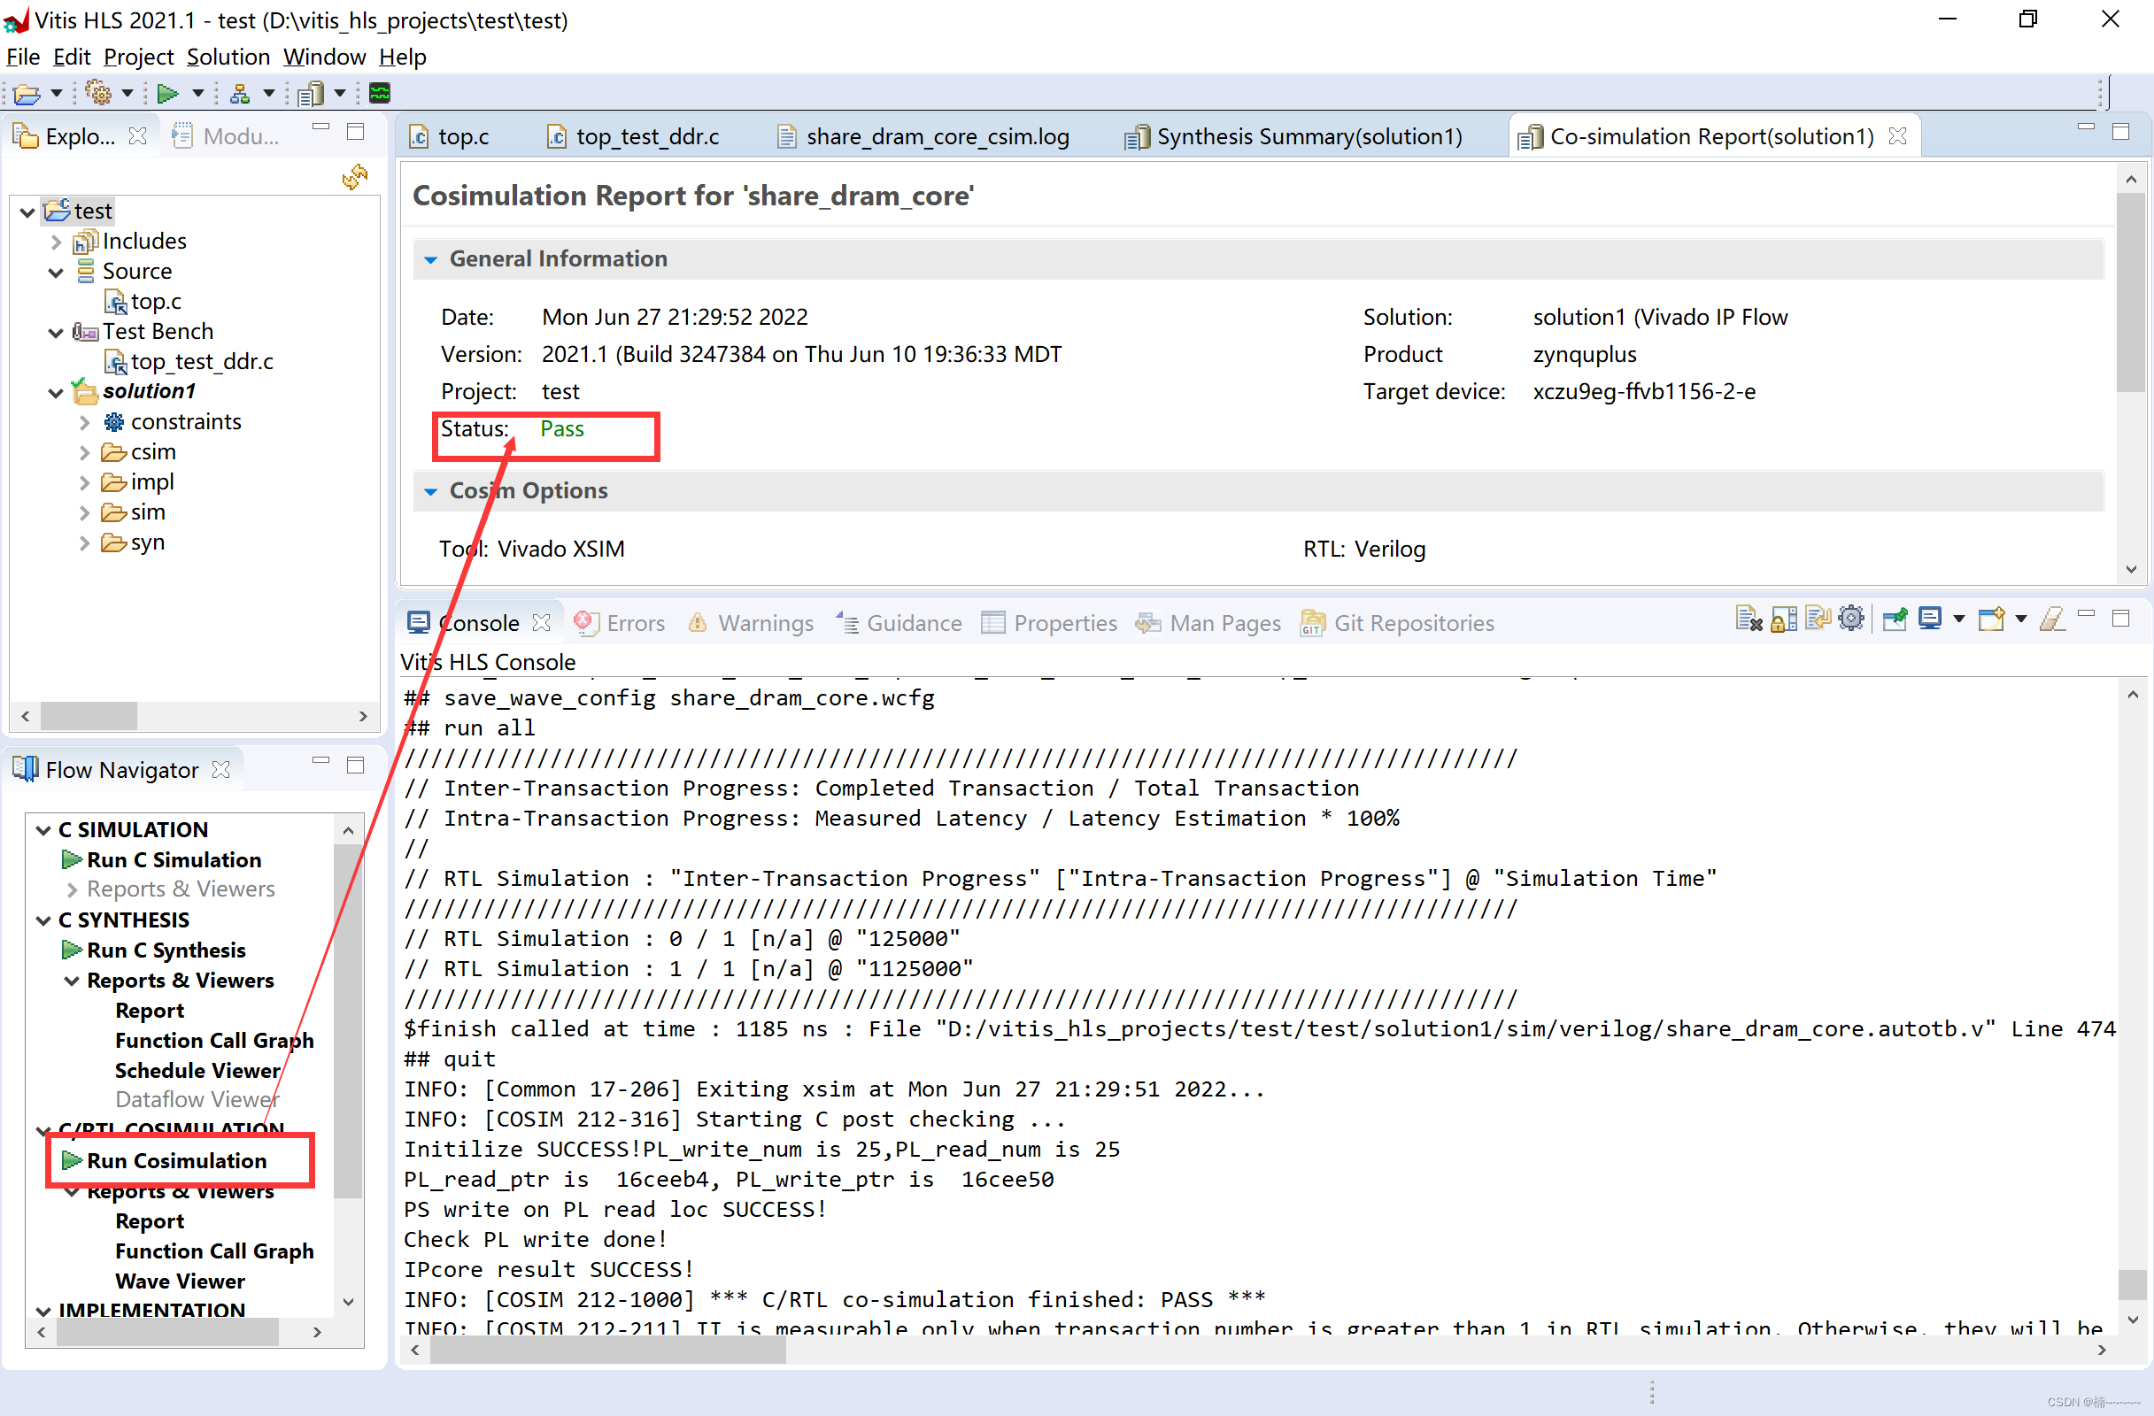Screen dimensions: 2154x1416
Task: Click the hierarchy diagram toolbar icon
Action: [240, 93]
